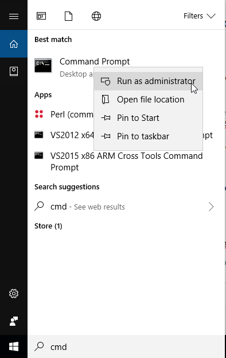The image size is (226, 358).
Task: Filter results by Web globe icon
Action: [96, 16]
